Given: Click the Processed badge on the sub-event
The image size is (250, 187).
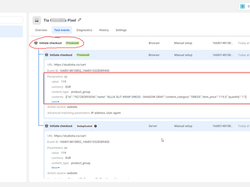Looking at the screenshot, I should click(83, 55).
